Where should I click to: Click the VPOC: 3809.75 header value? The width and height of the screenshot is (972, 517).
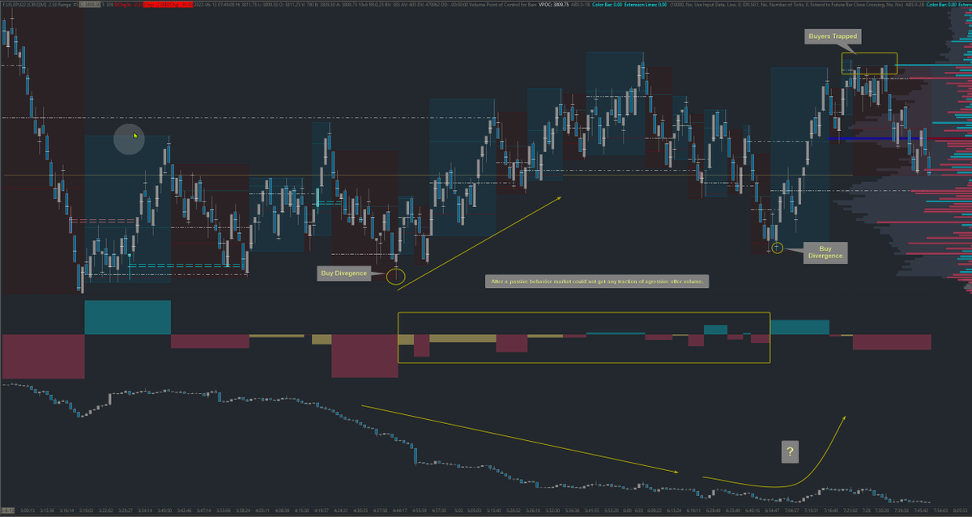tap(554, 5)
